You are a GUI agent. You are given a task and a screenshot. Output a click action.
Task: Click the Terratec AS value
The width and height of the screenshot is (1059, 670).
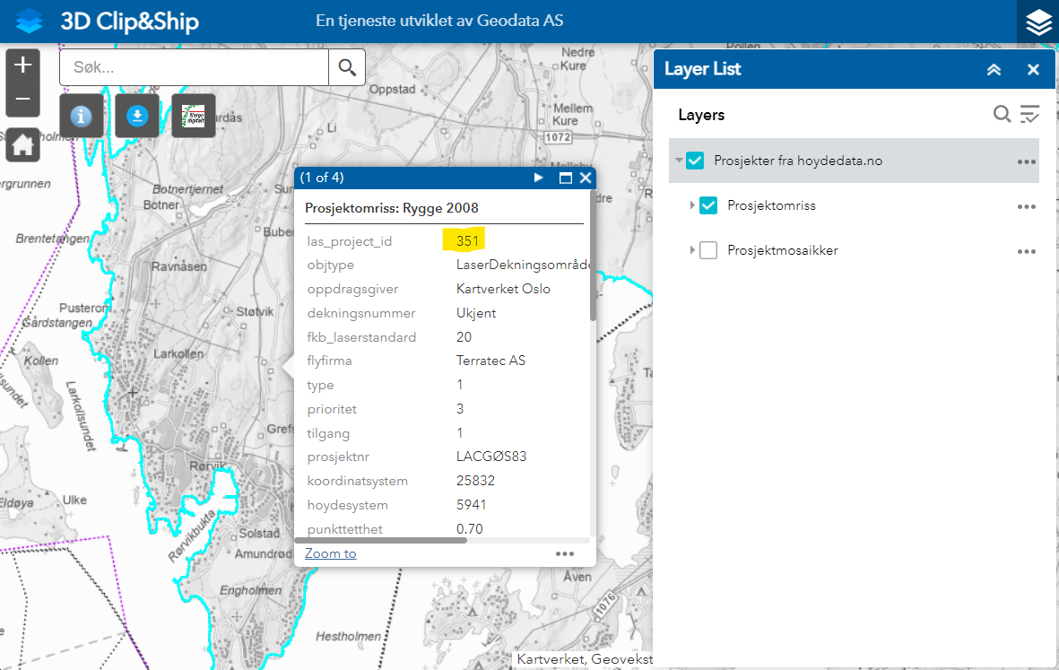(491, 361)
